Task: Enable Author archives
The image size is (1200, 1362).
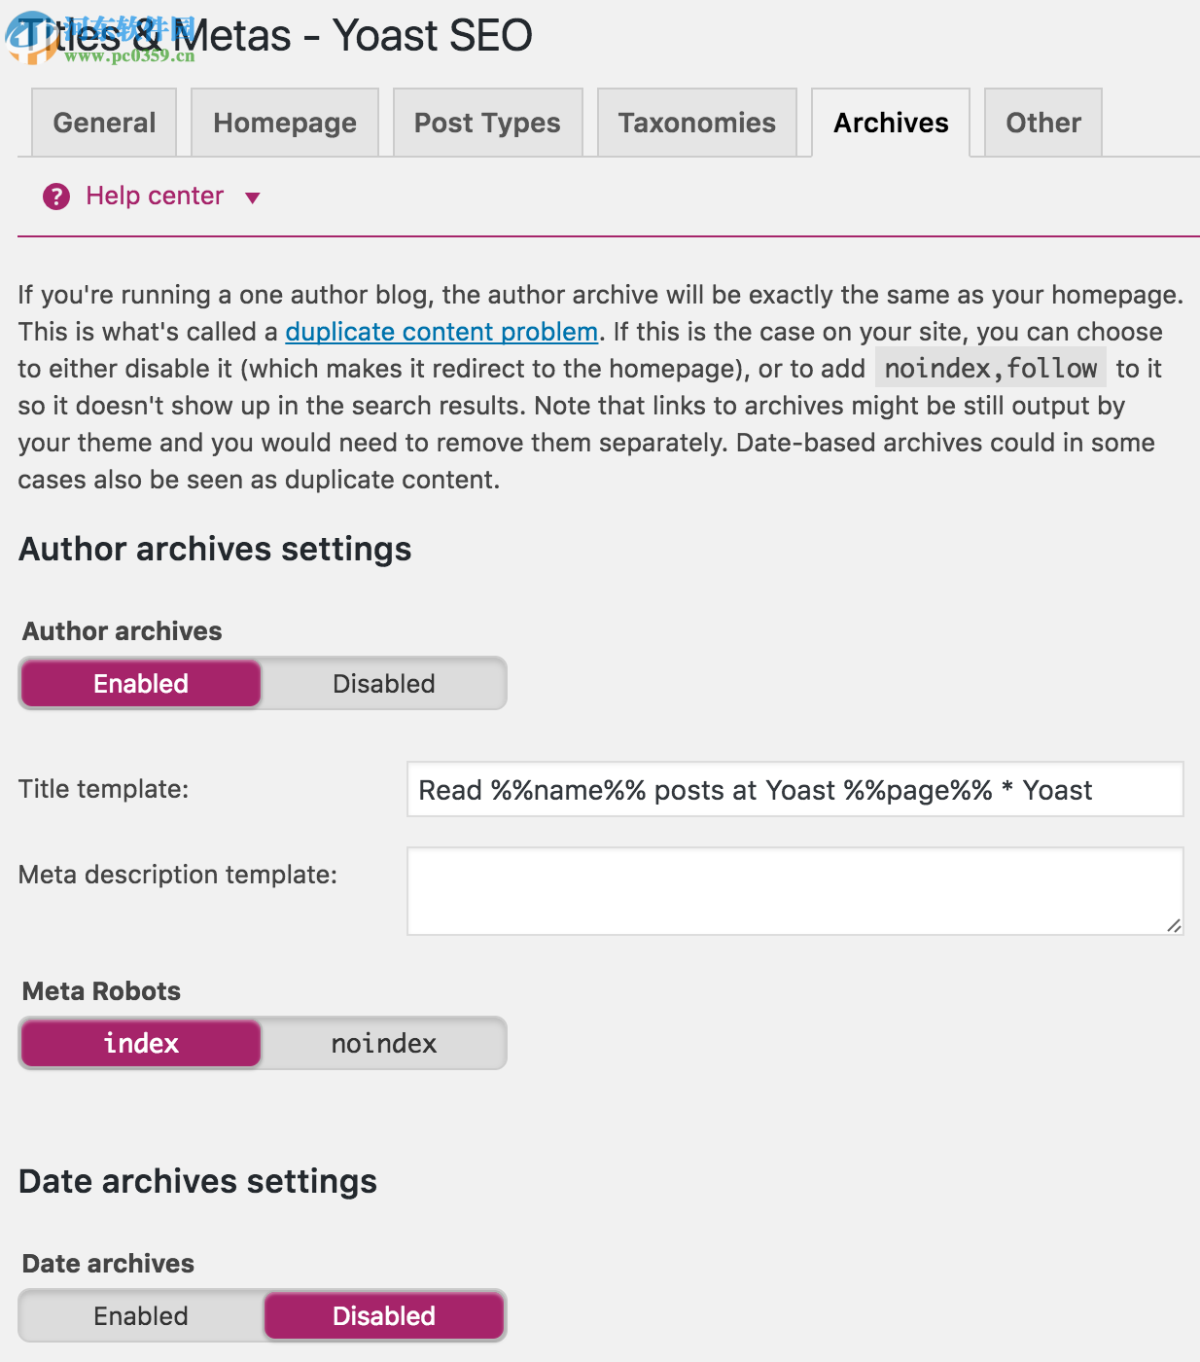Action: point(141,683)
